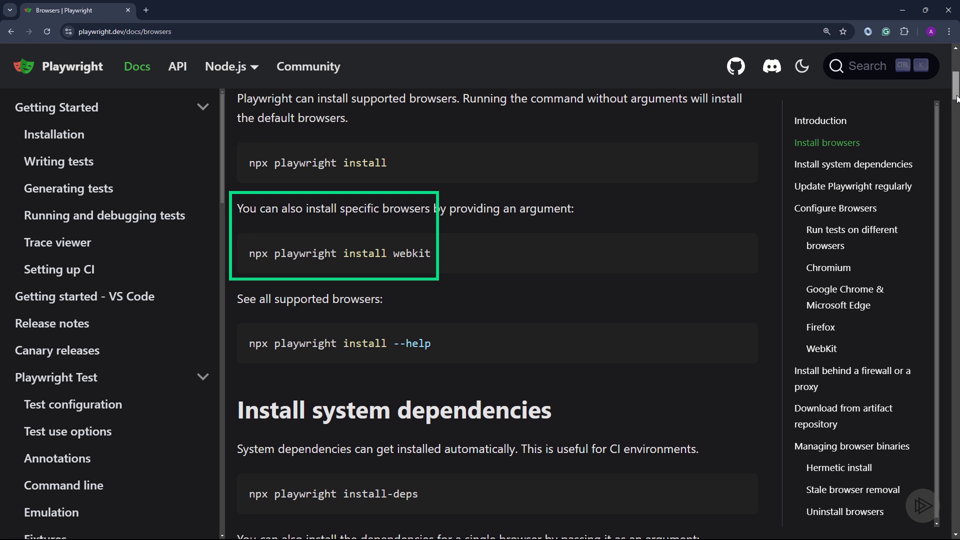Viewport: 960px width, 540px height.
Task: Open Running and debugging tests page
Action: 104,215
